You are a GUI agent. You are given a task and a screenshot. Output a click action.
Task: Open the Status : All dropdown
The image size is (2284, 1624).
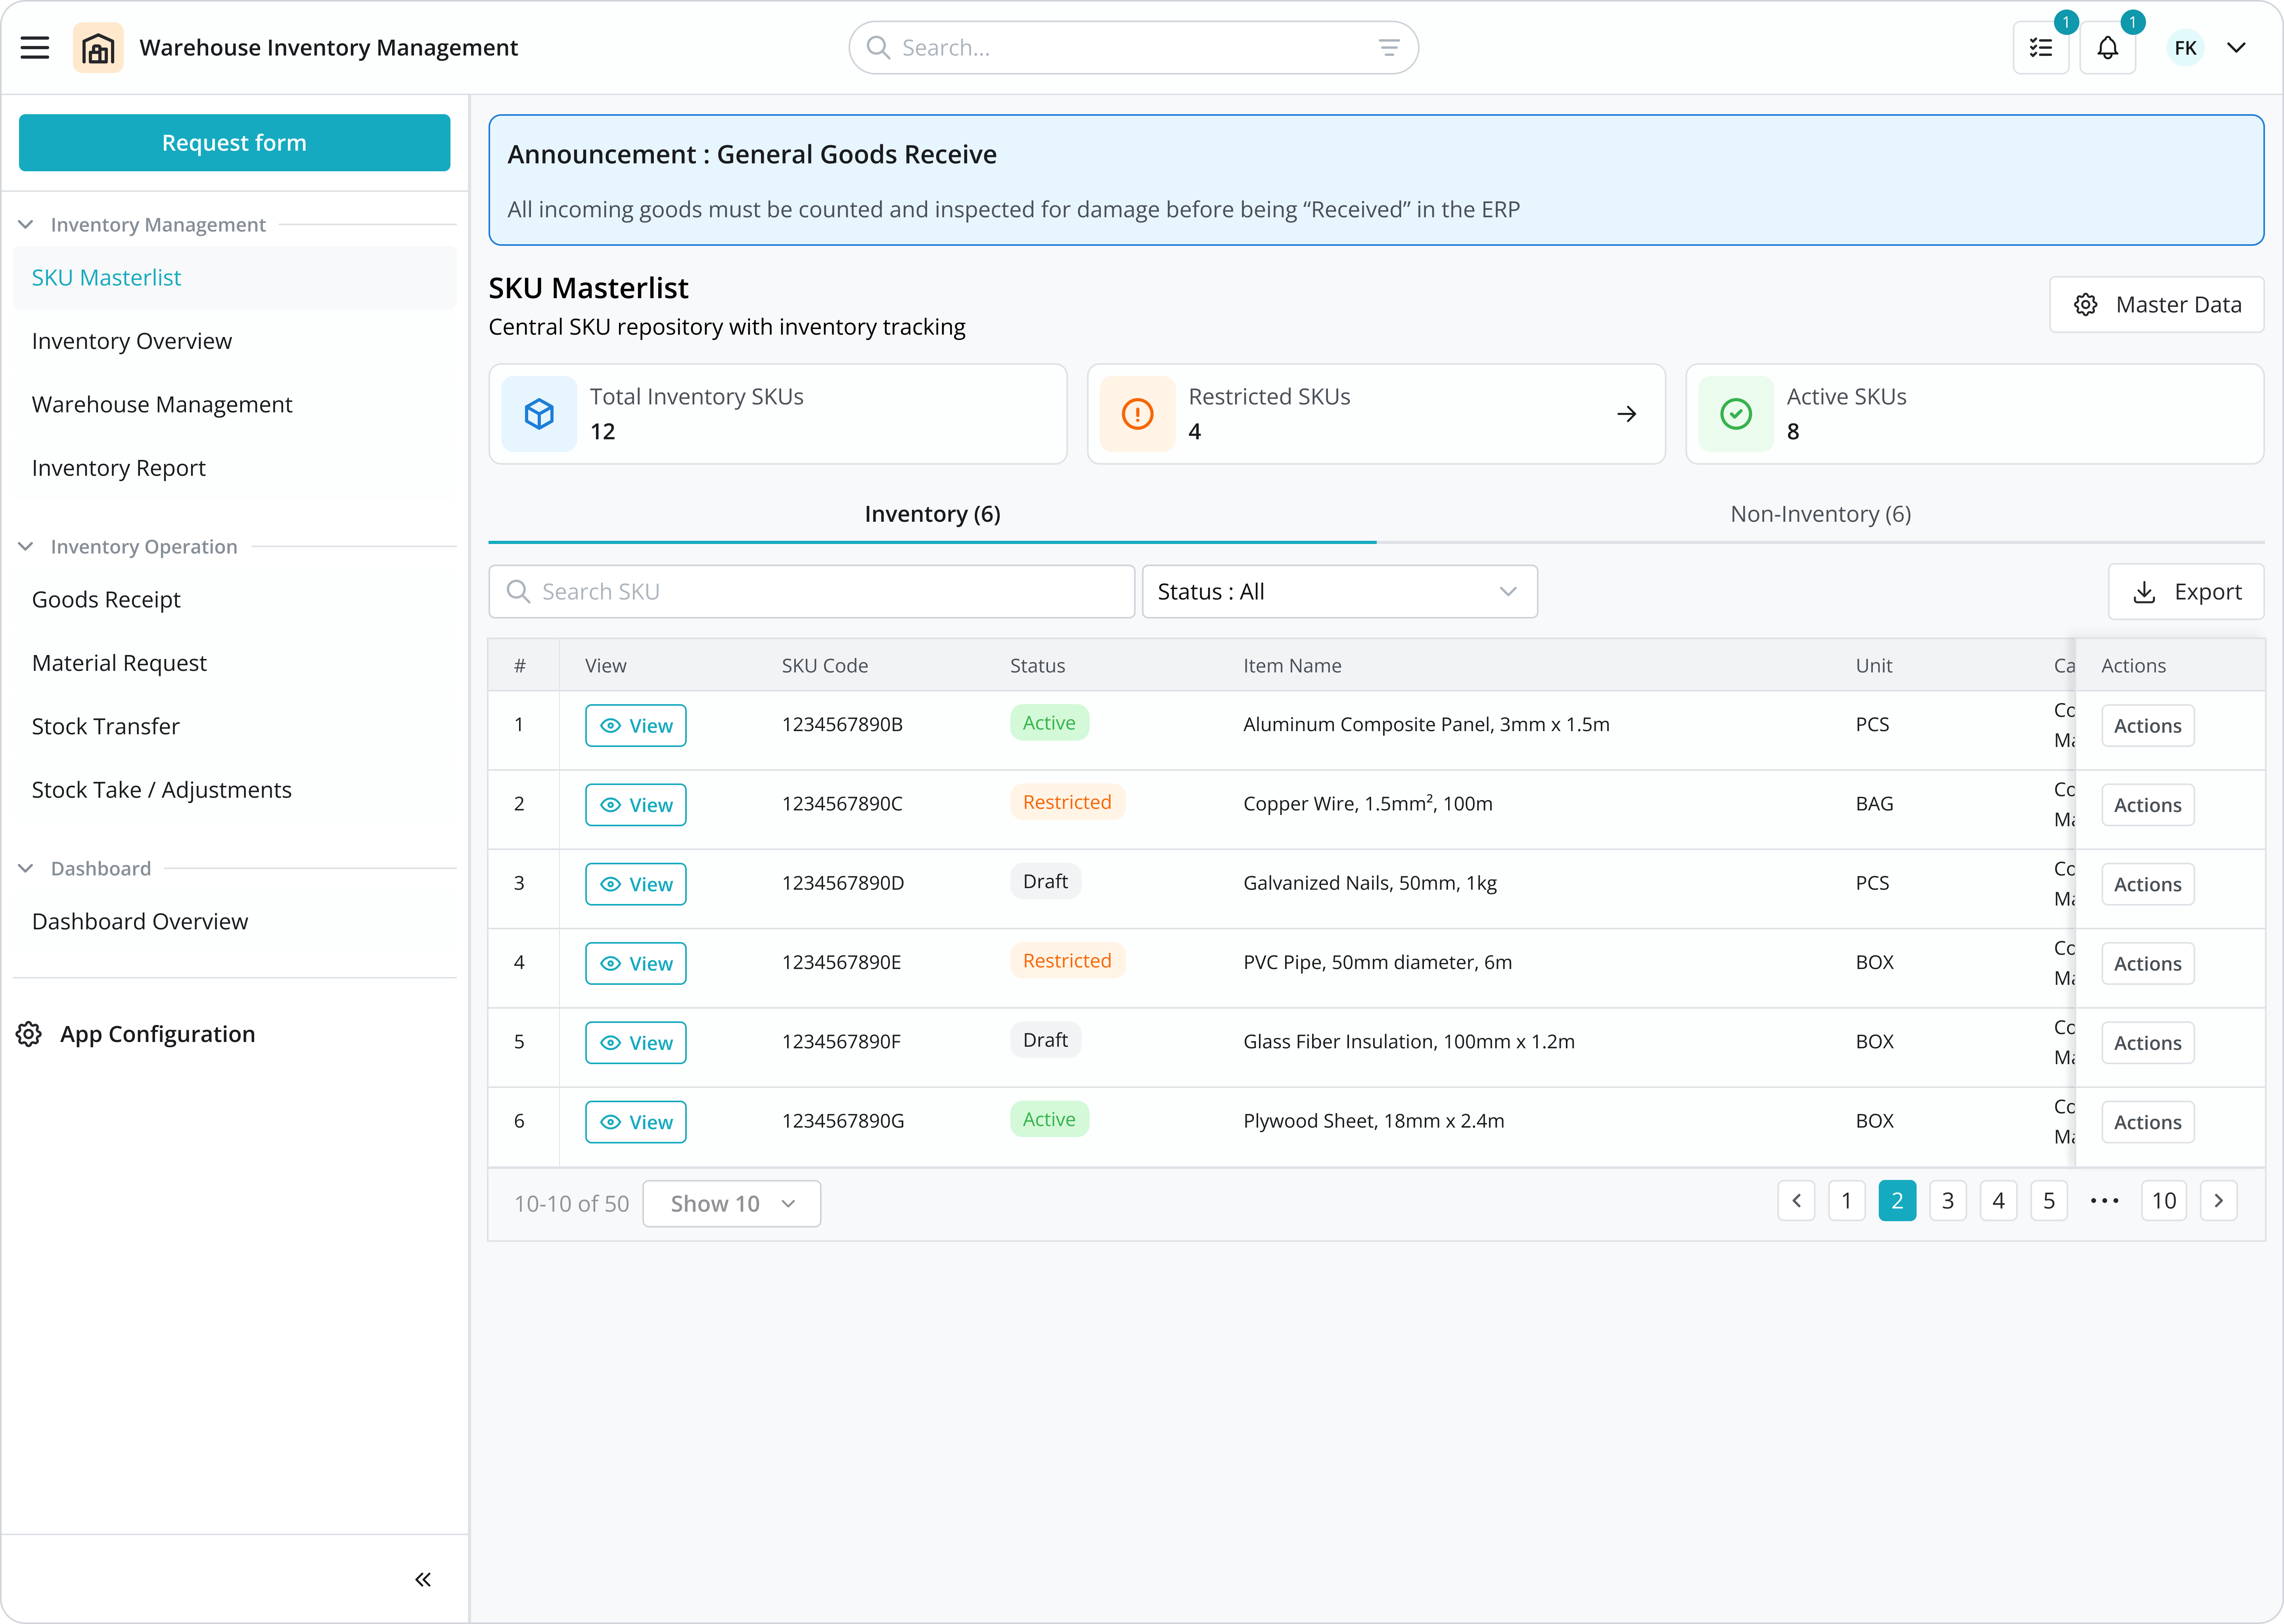(x=1339, y=592)
